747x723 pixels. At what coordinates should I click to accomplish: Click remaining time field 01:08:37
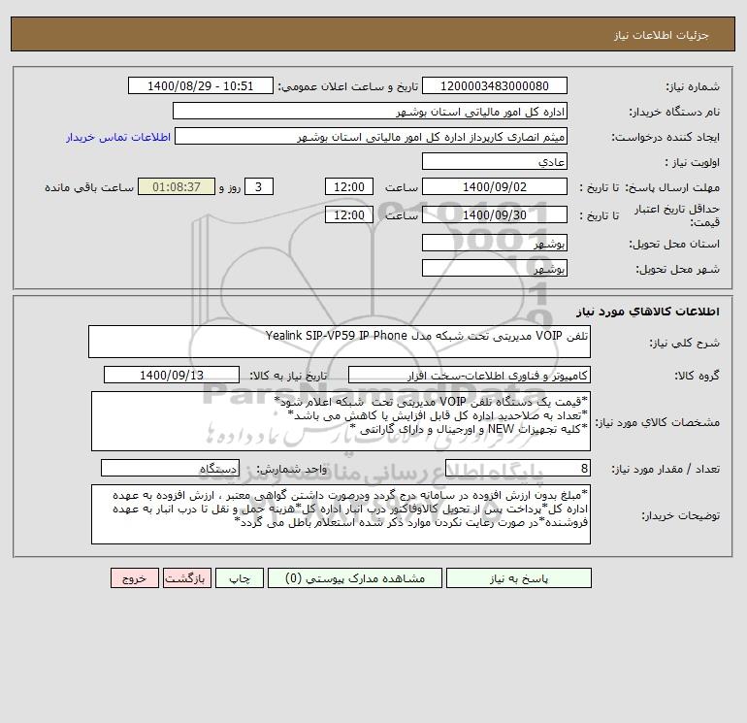177,187
